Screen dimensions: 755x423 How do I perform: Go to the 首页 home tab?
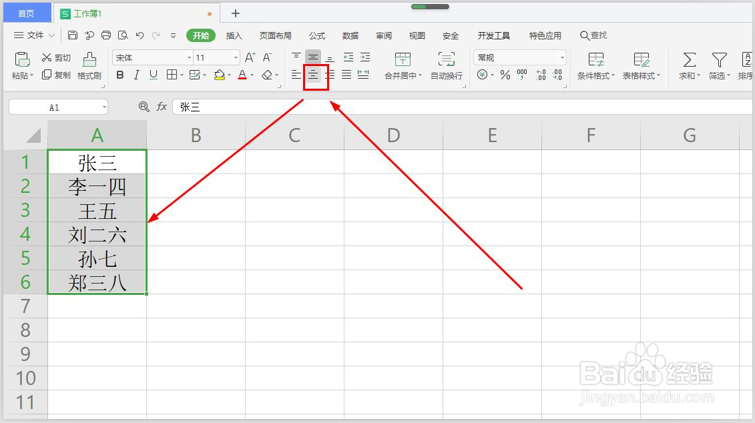[x=27, y=13]
